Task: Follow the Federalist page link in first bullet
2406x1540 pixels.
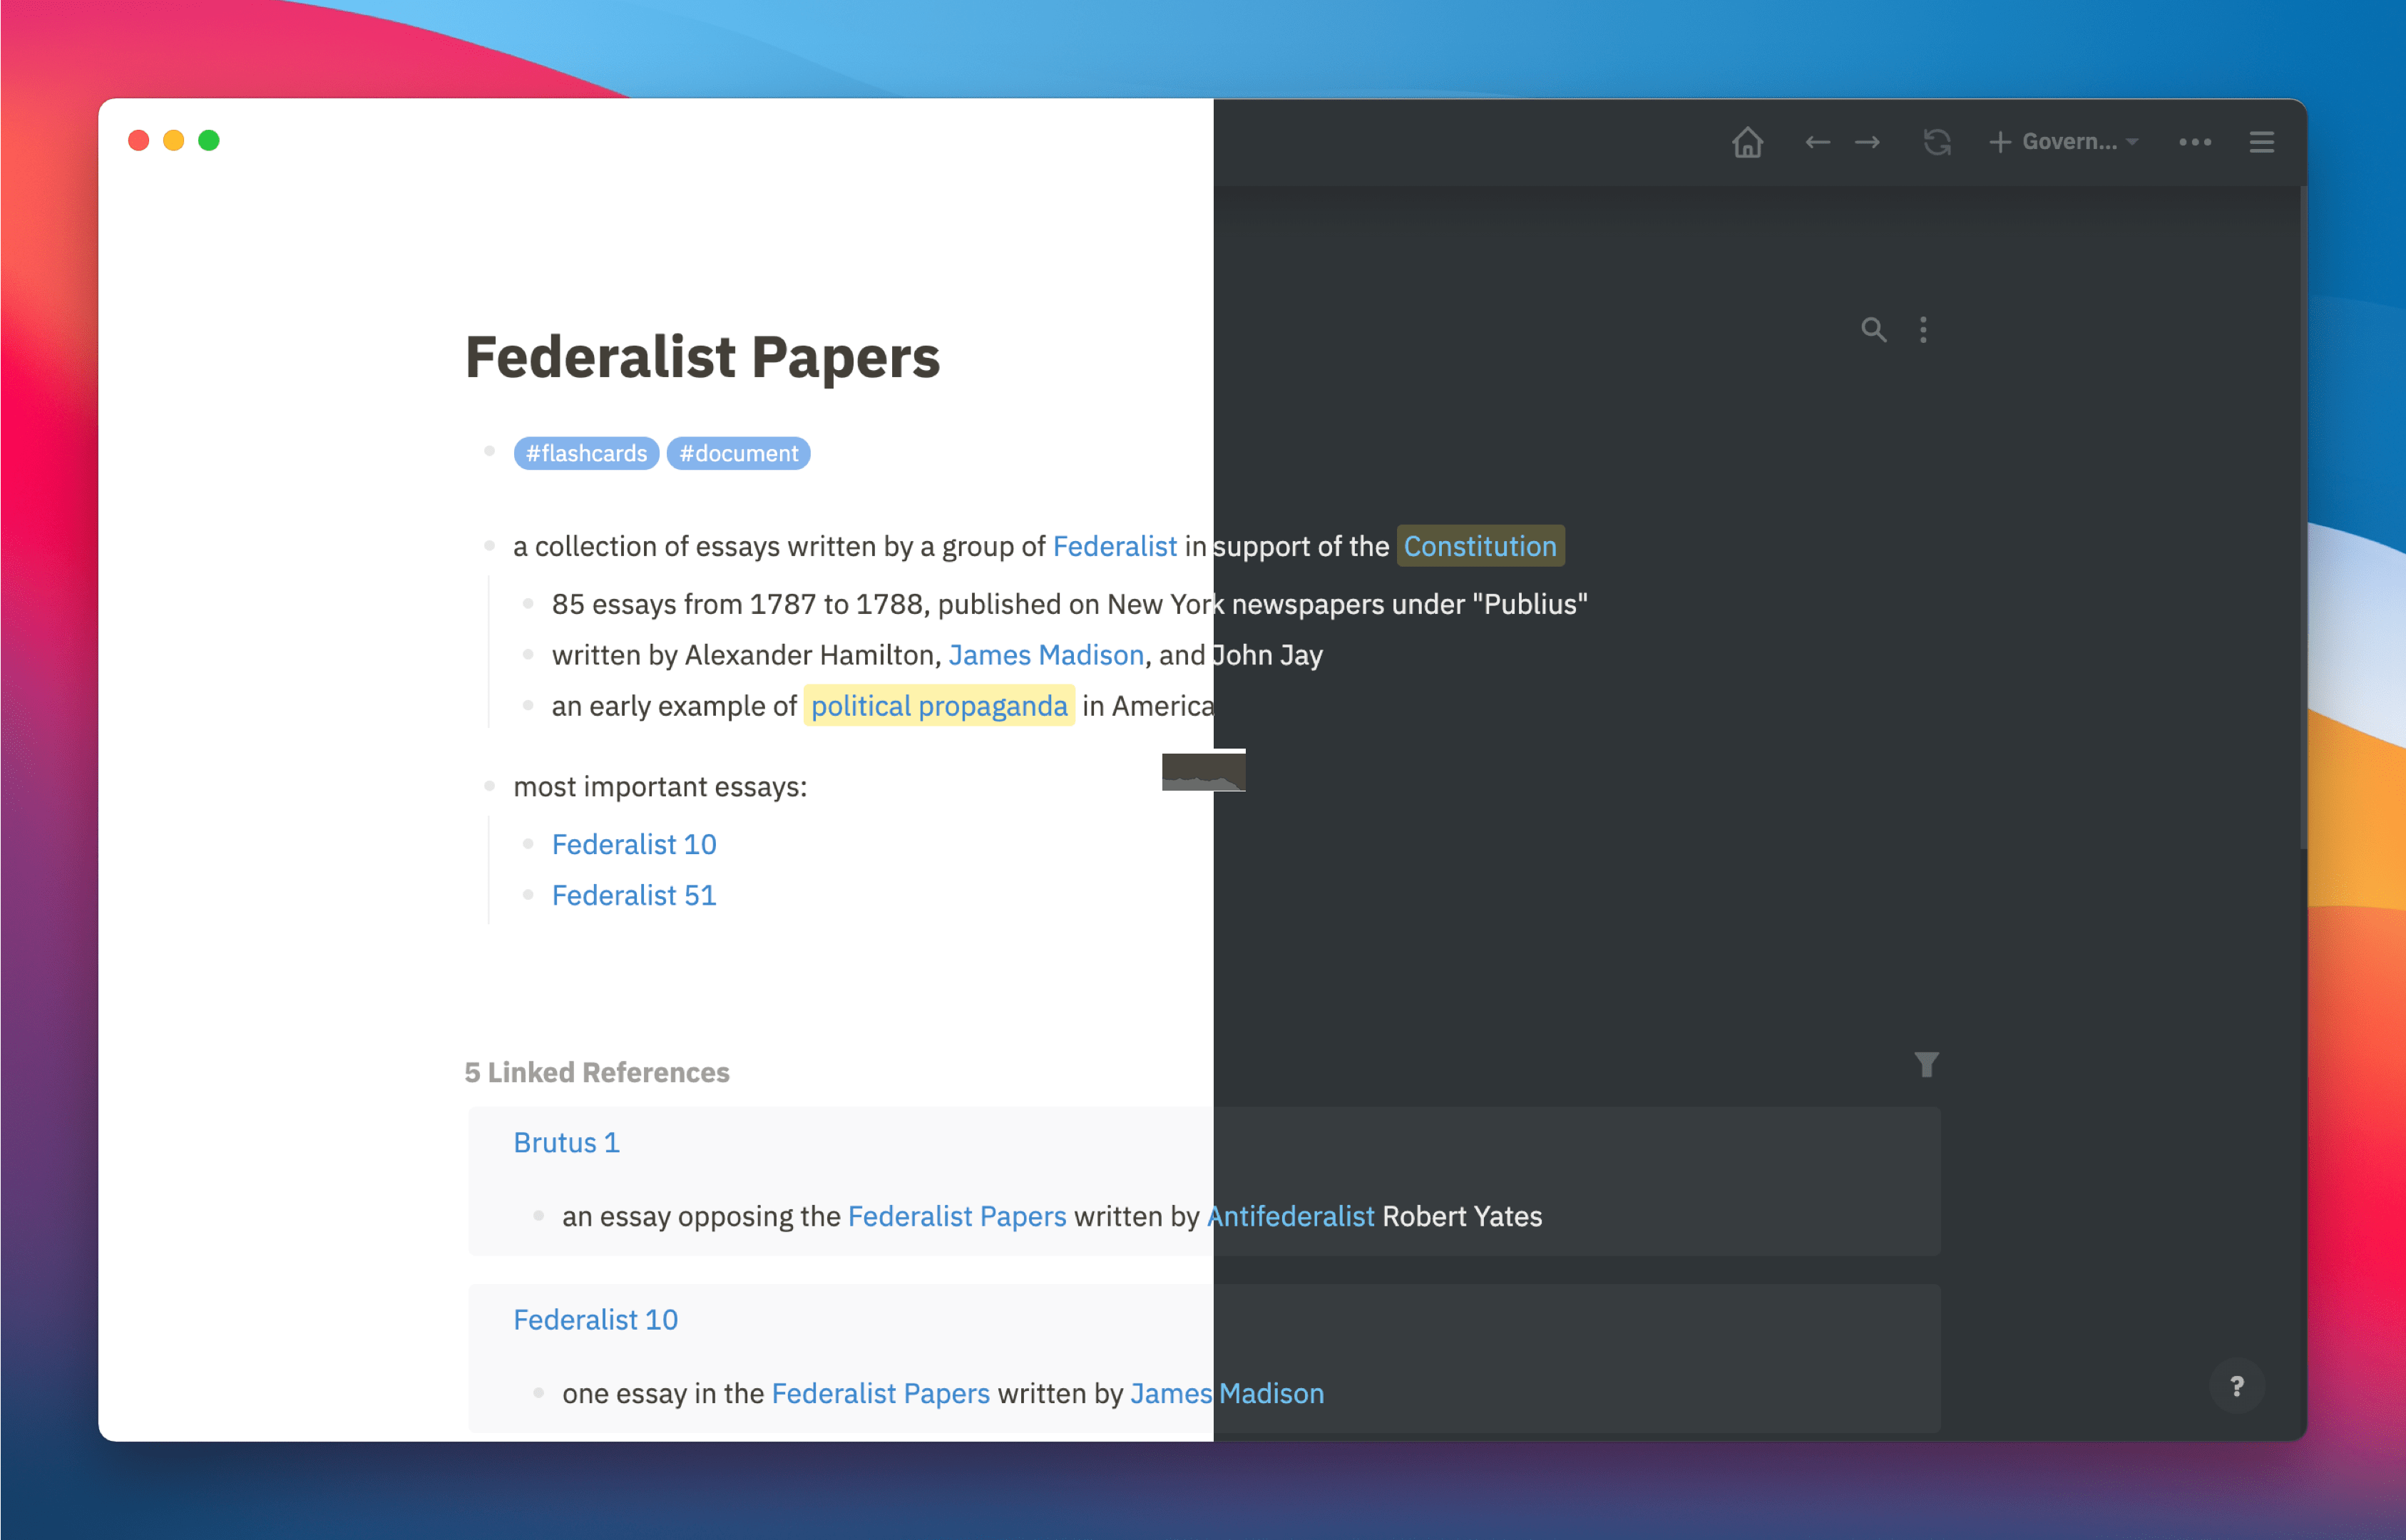Action: tap(1115, 546)
